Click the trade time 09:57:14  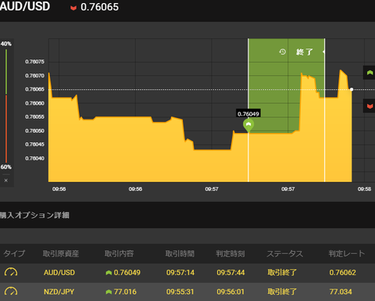[180, 273]
